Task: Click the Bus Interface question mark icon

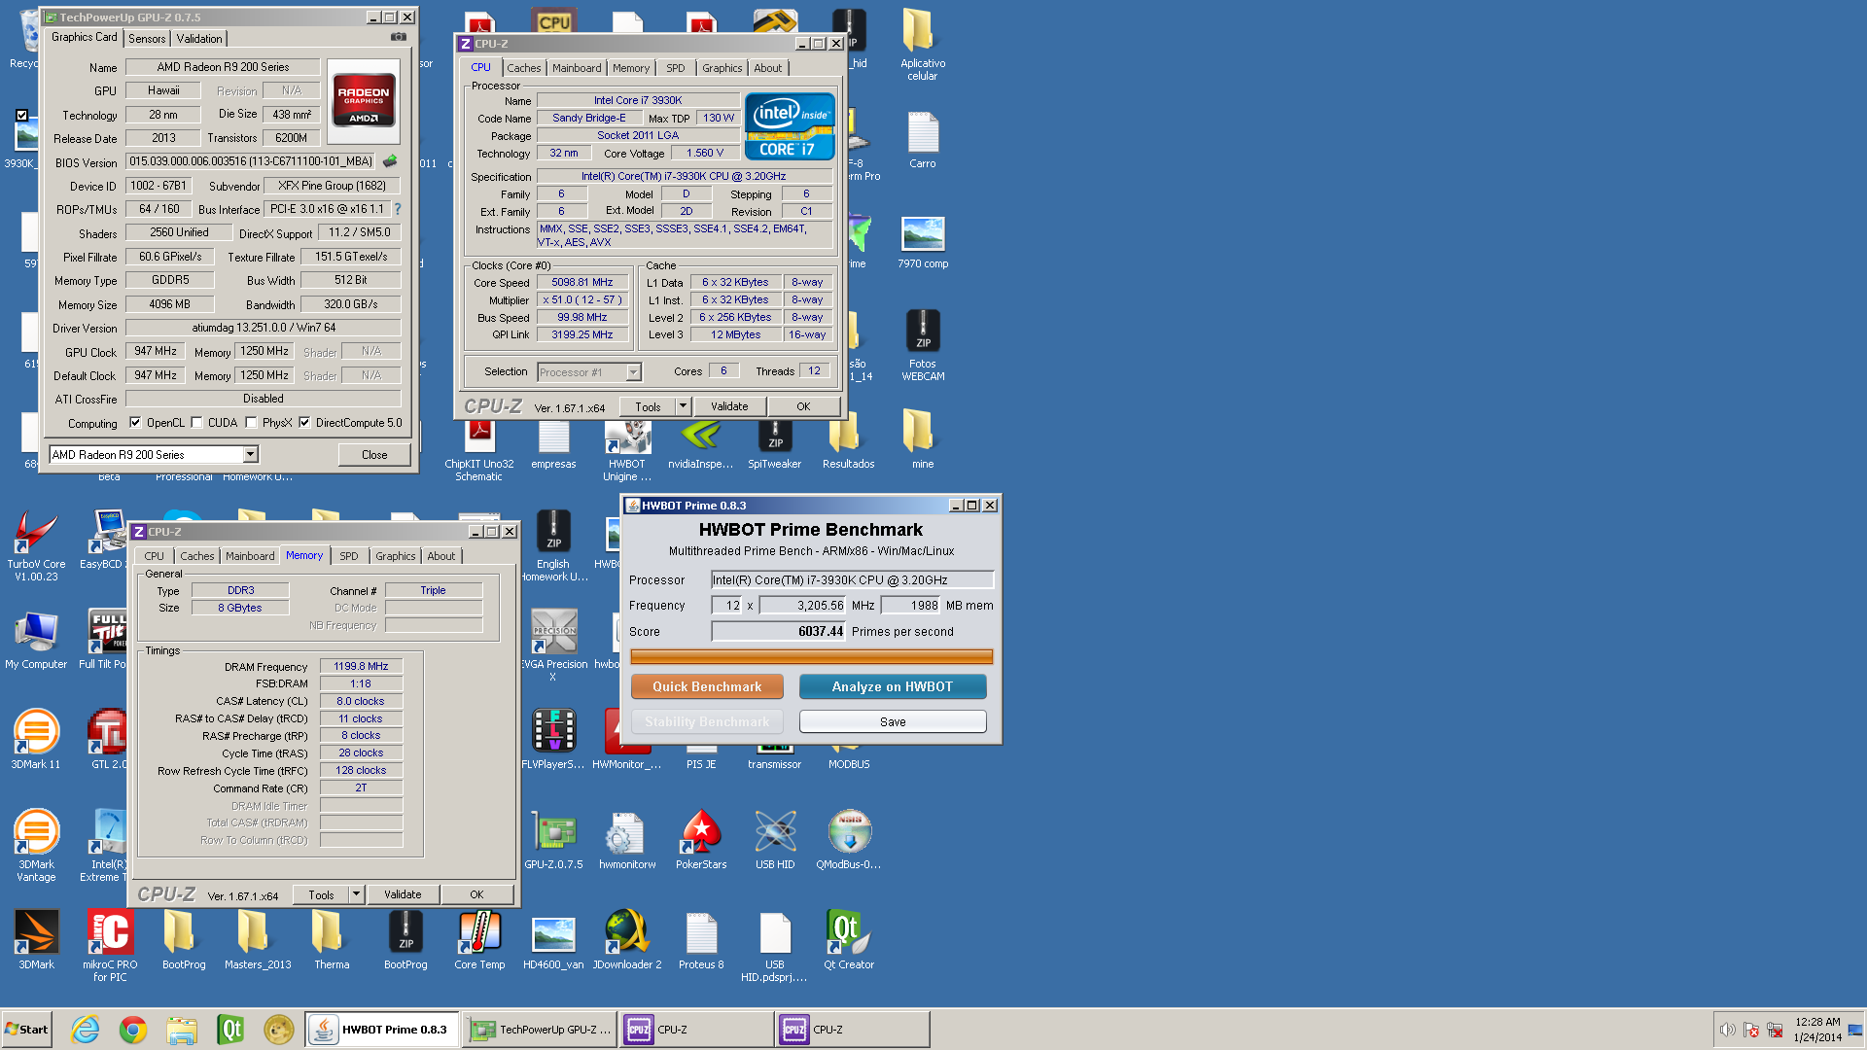Action: [397, 209]
